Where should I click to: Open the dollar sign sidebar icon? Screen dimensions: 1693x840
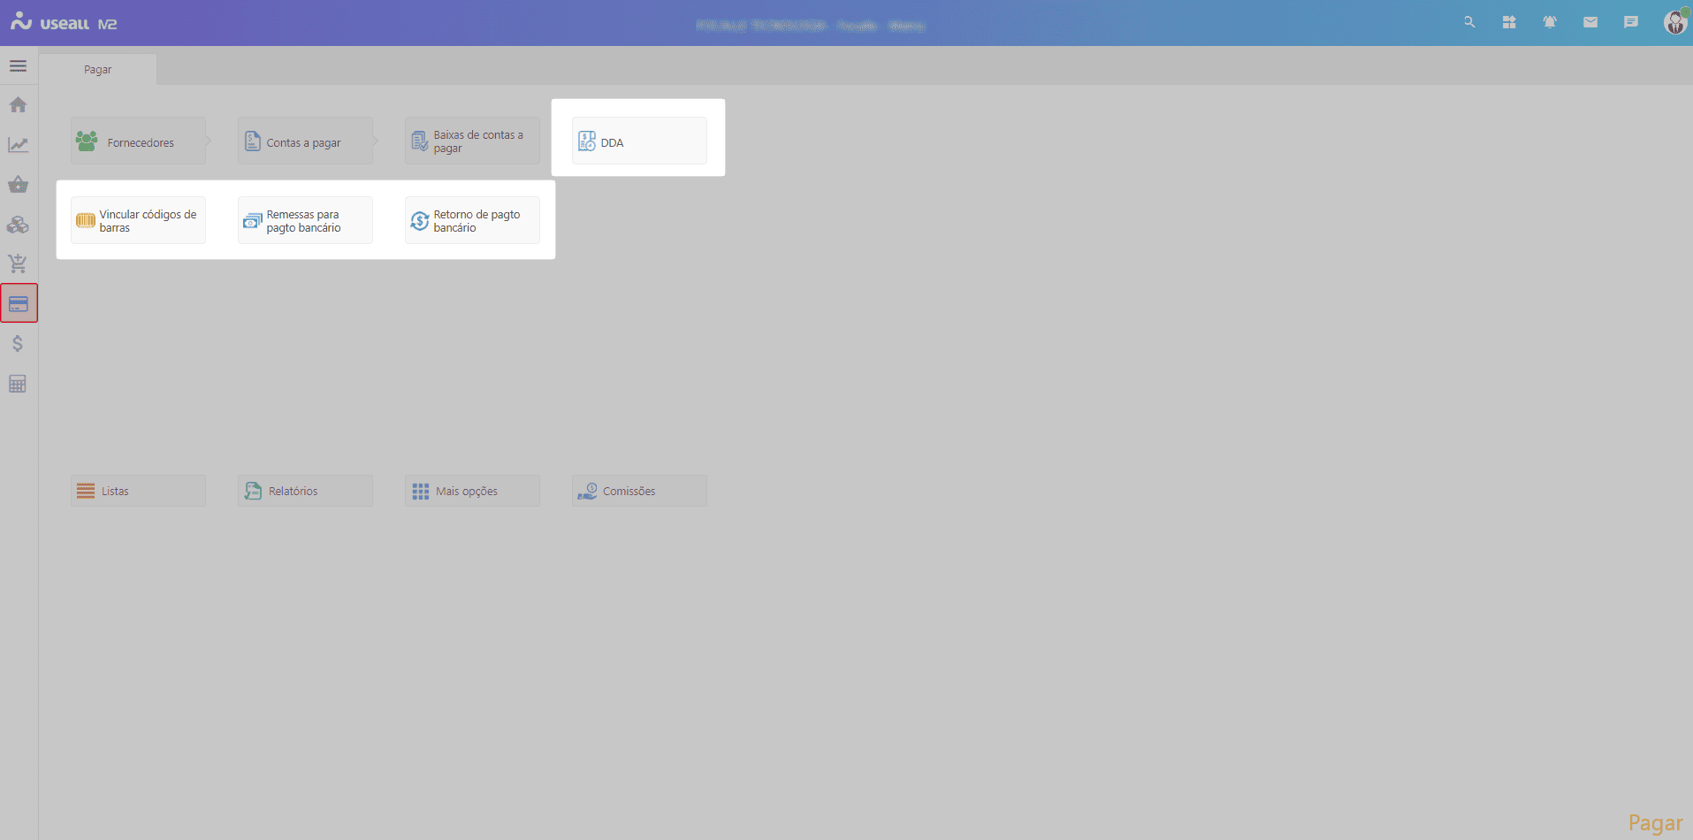coord(18,344)
